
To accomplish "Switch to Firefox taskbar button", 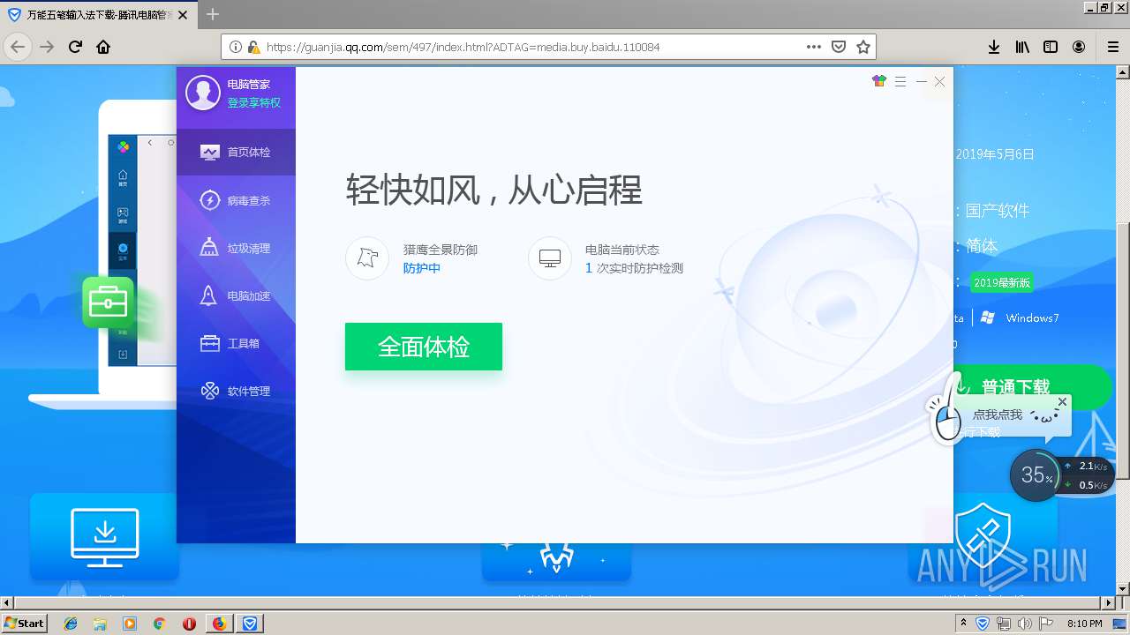I will coord(219,623).
